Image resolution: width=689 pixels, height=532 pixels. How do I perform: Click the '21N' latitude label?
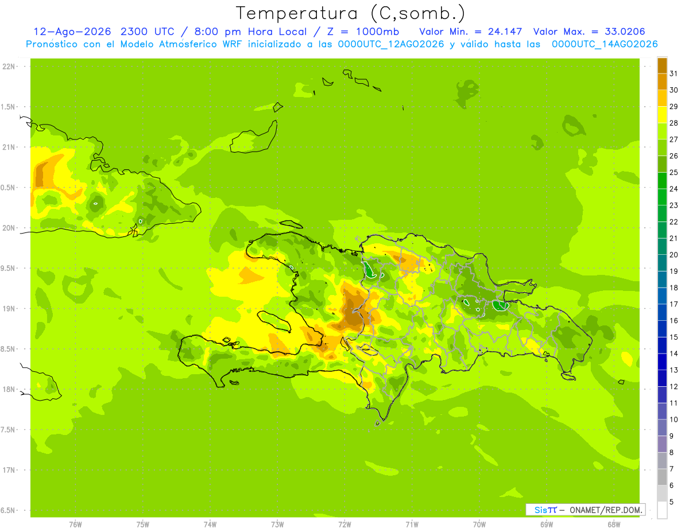pyautogui.click(x=9, y=147)
